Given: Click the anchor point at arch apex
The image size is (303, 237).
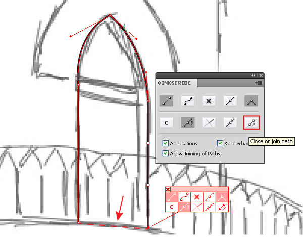Looking at the screenshot, I should click(110, 15).
